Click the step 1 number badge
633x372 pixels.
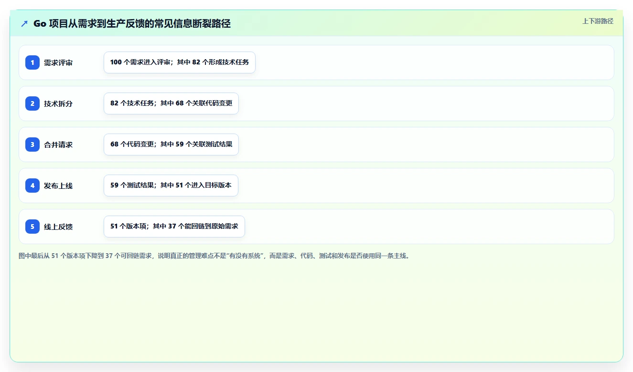(32, 62)
